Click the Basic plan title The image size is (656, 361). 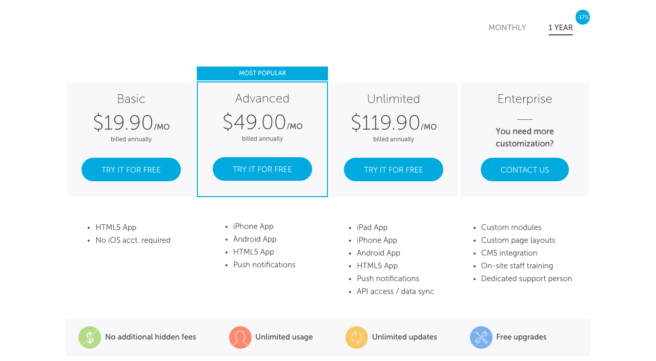tap(131, 99)
